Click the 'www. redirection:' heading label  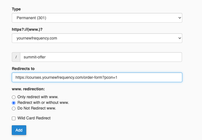(28, 89)
